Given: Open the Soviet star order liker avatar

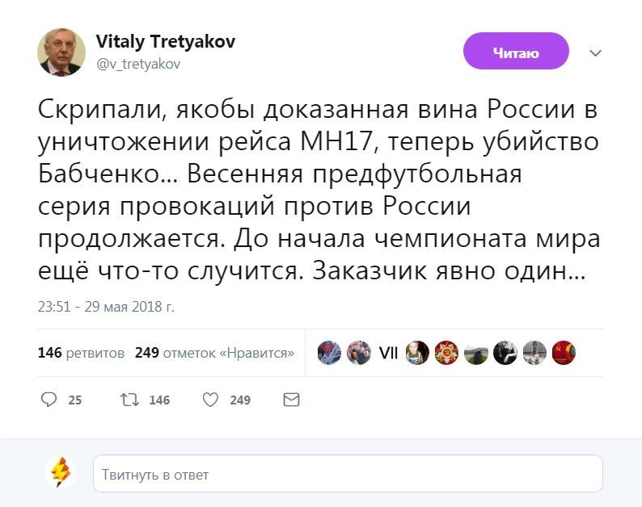Looking at the screenshot, I should (x=446, y=353).
